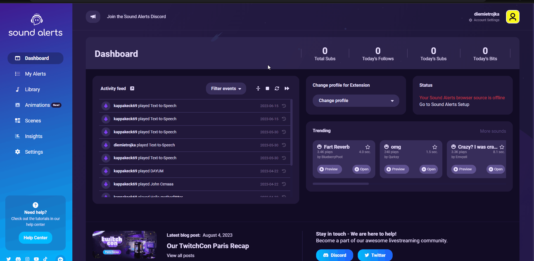Click More sounds link
Image resolution: width=534 pixels, height=261 pixels.
point(493,131)
